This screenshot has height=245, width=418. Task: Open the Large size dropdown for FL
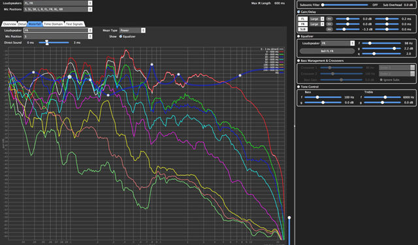point(316,19)
